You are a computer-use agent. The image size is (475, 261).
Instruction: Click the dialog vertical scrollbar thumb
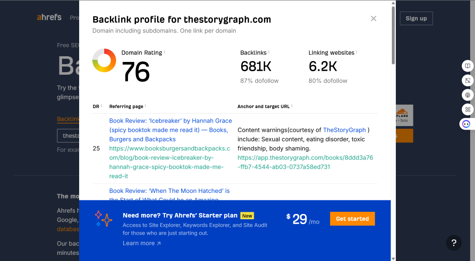click(393, 35)
